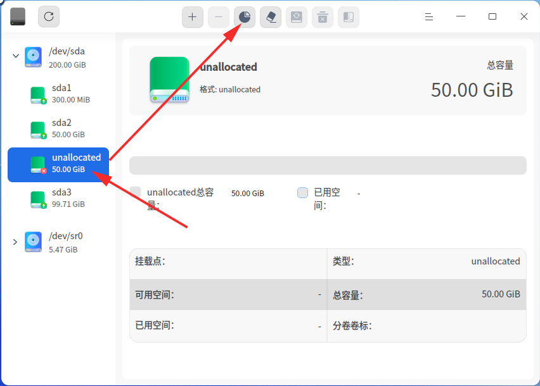Click the /dev/sda disk icon

33,57
